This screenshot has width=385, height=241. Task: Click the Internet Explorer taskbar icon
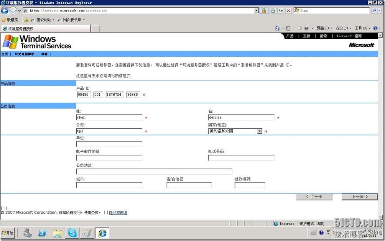tap(102, 233)
